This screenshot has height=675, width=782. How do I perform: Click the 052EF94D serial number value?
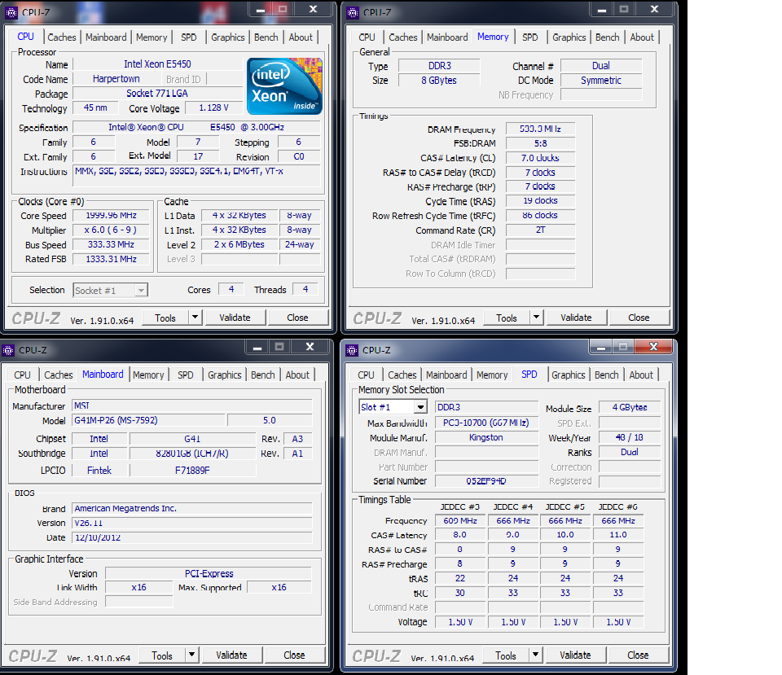click(486, 481)
